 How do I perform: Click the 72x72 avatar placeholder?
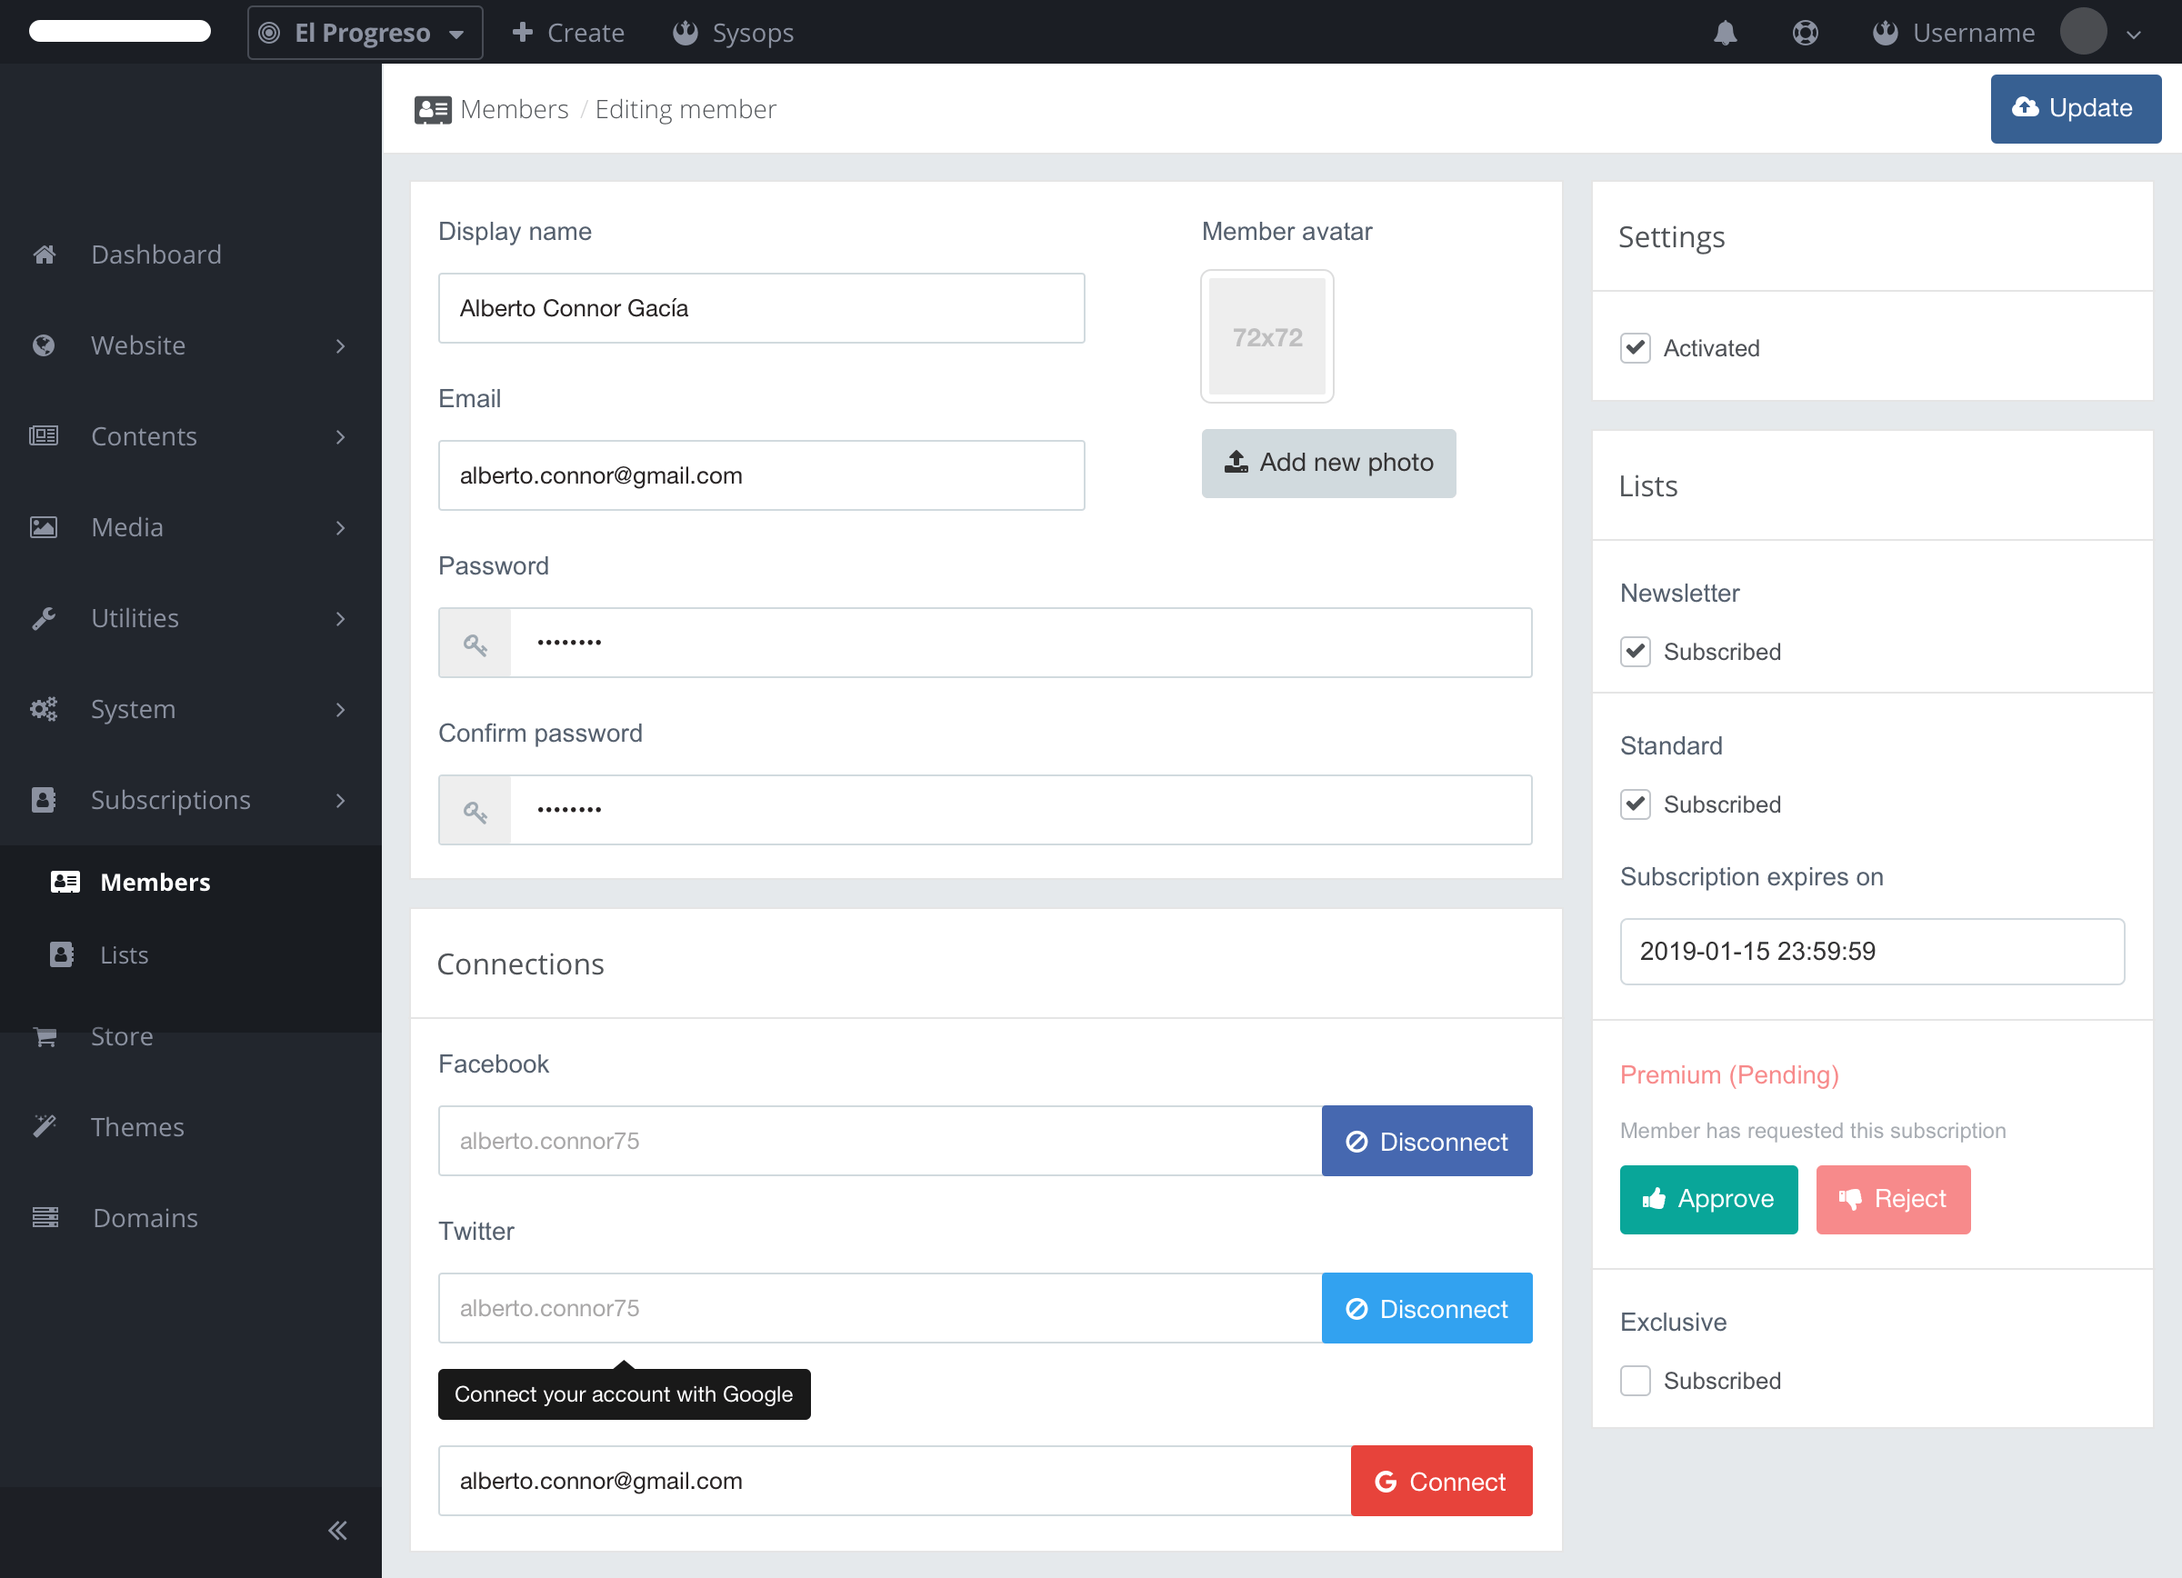[1266, 336]
